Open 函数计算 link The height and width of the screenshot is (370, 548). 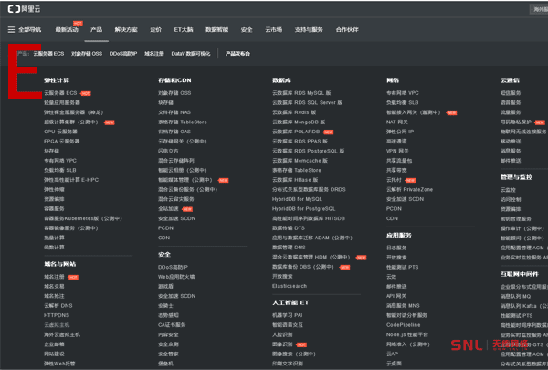(x=54, y=248)
